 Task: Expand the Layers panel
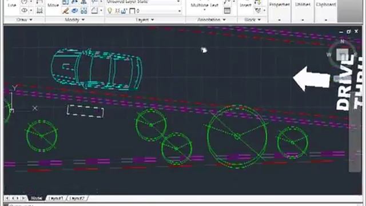click(145, 19)
